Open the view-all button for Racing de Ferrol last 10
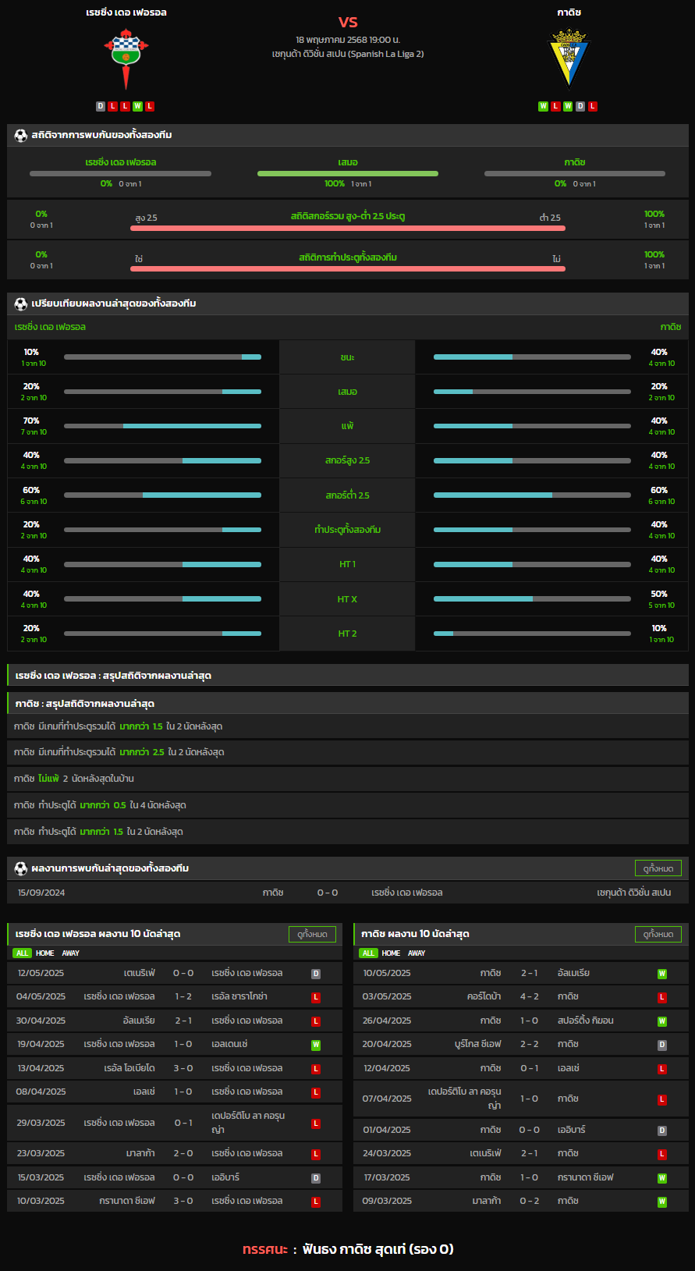The width and height of the screenshot is (695, 1271). [x=312, y=934]
